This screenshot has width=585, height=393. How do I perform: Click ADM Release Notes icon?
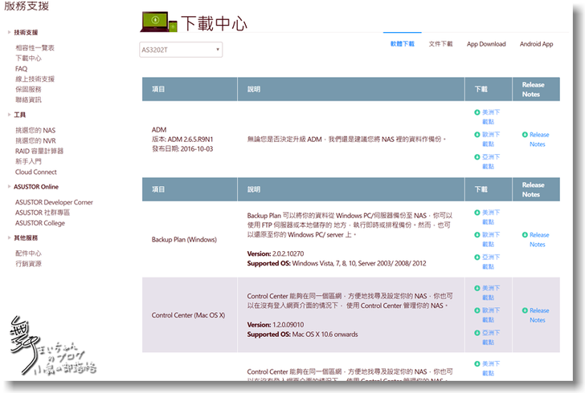(525, 135)
